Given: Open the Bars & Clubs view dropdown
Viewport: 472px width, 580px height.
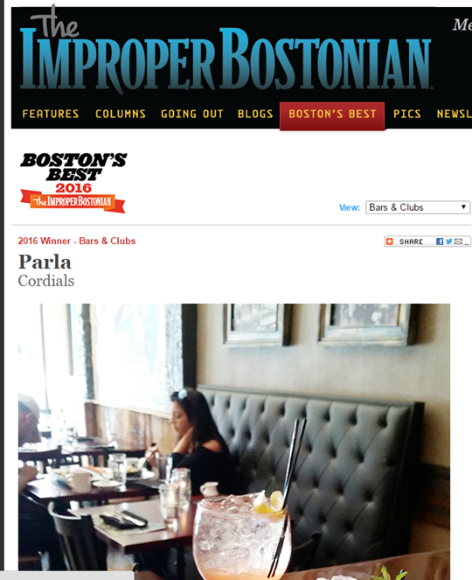Looking at the screenshot, I should click(x=418, y=207).
